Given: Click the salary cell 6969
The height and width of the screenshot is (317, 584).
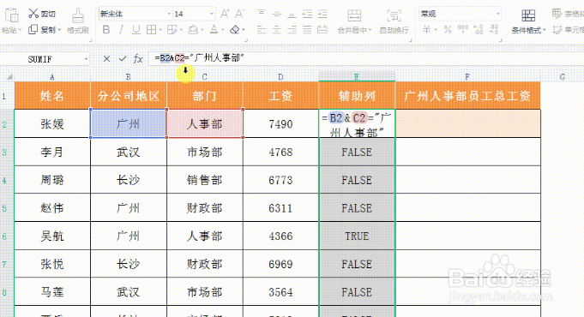Looking at the screenshot, I should (x=280, y=264).
